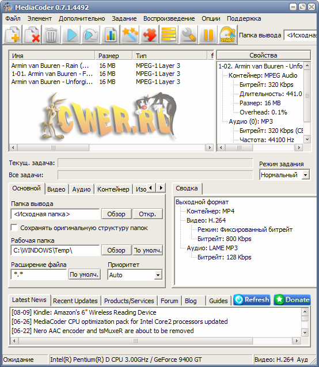
Task: Open the Products/Services tab
Action: 129,301
